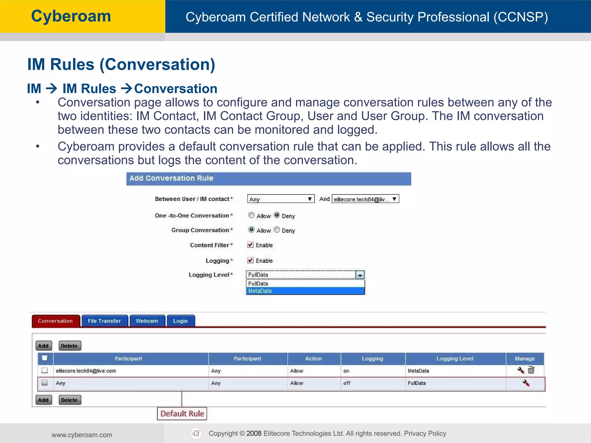The height and width of the screenshot is (443, 591).
Task: Check the select-all checkbox in table header
Action: pos(45,358)
